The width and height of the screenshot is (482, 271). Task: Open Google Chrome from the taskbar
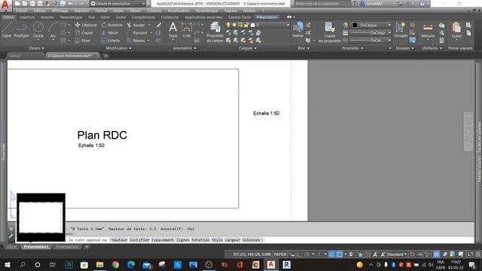[115, 264]
